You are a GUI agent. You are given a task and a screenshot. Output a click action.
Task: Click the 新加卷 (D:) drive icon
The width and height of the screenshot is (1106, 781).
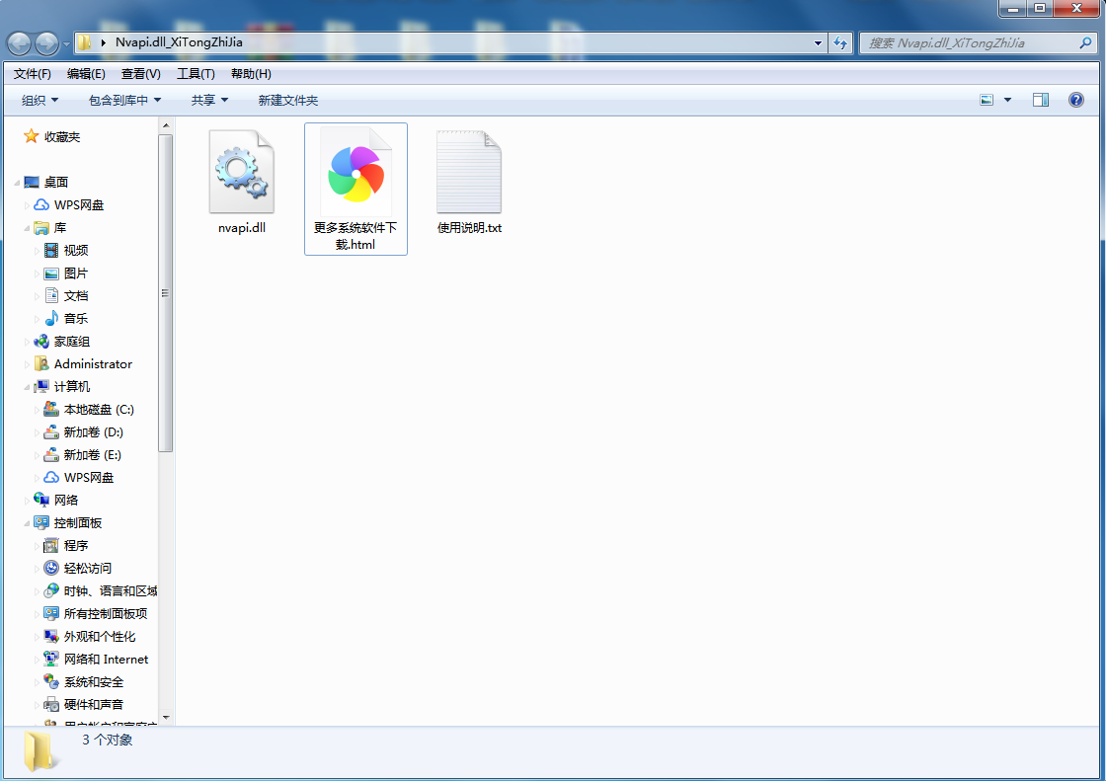51,431
